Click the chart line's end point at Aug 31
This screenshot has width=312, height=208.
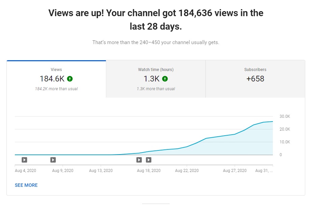(x=272, y=122)
